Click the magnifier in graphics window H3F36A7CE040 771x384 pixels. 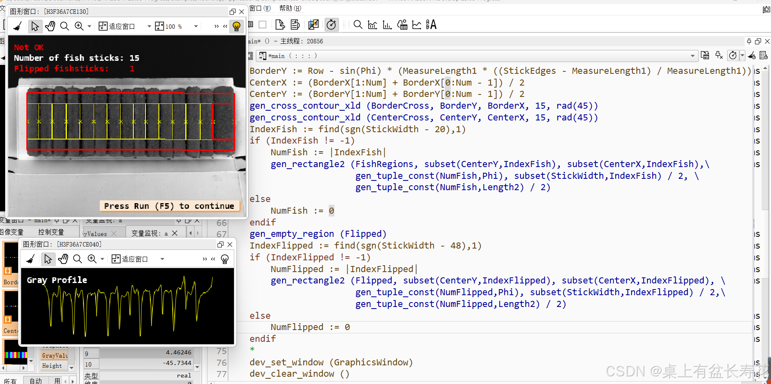tap(77, 259)
